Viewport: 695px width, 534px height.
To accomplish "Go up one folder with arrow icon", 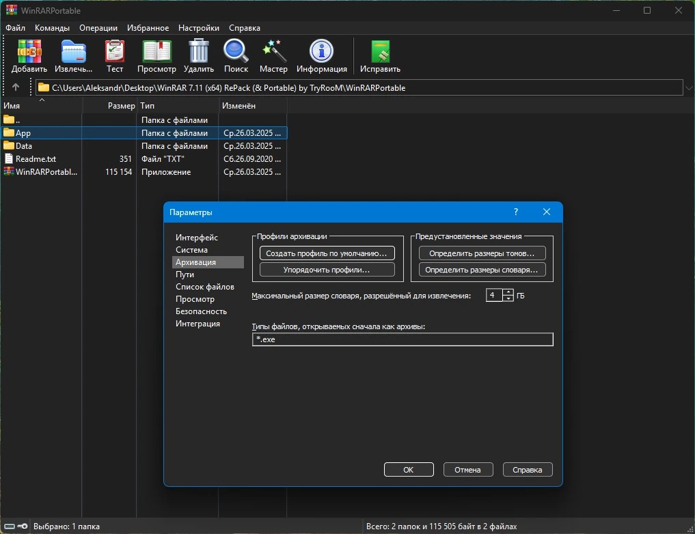I will coord(16,87).
